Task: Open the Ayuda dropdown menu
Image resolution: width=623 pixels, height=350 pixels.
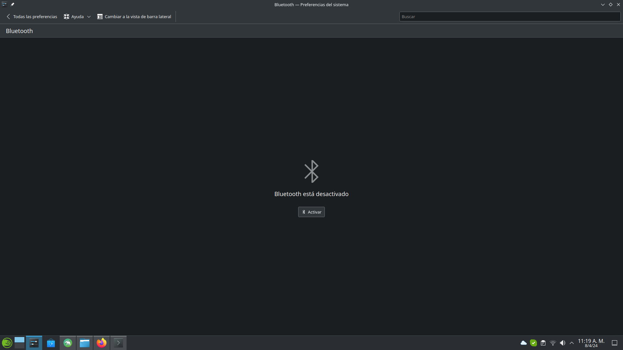Action: pos(77,17)
